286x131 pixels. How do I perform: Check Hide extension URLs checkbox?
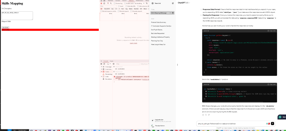click(138, 6)
